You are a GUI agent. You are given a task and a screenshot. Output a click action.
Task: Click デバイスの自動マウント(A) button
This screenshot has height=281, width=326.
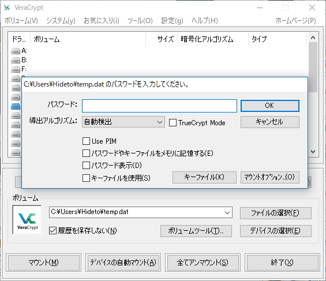(x=123, y=263)
